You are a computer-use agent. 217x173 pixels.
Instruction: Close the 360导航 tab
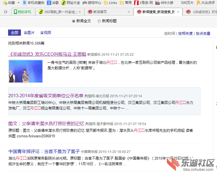click(x=80, y=12)
